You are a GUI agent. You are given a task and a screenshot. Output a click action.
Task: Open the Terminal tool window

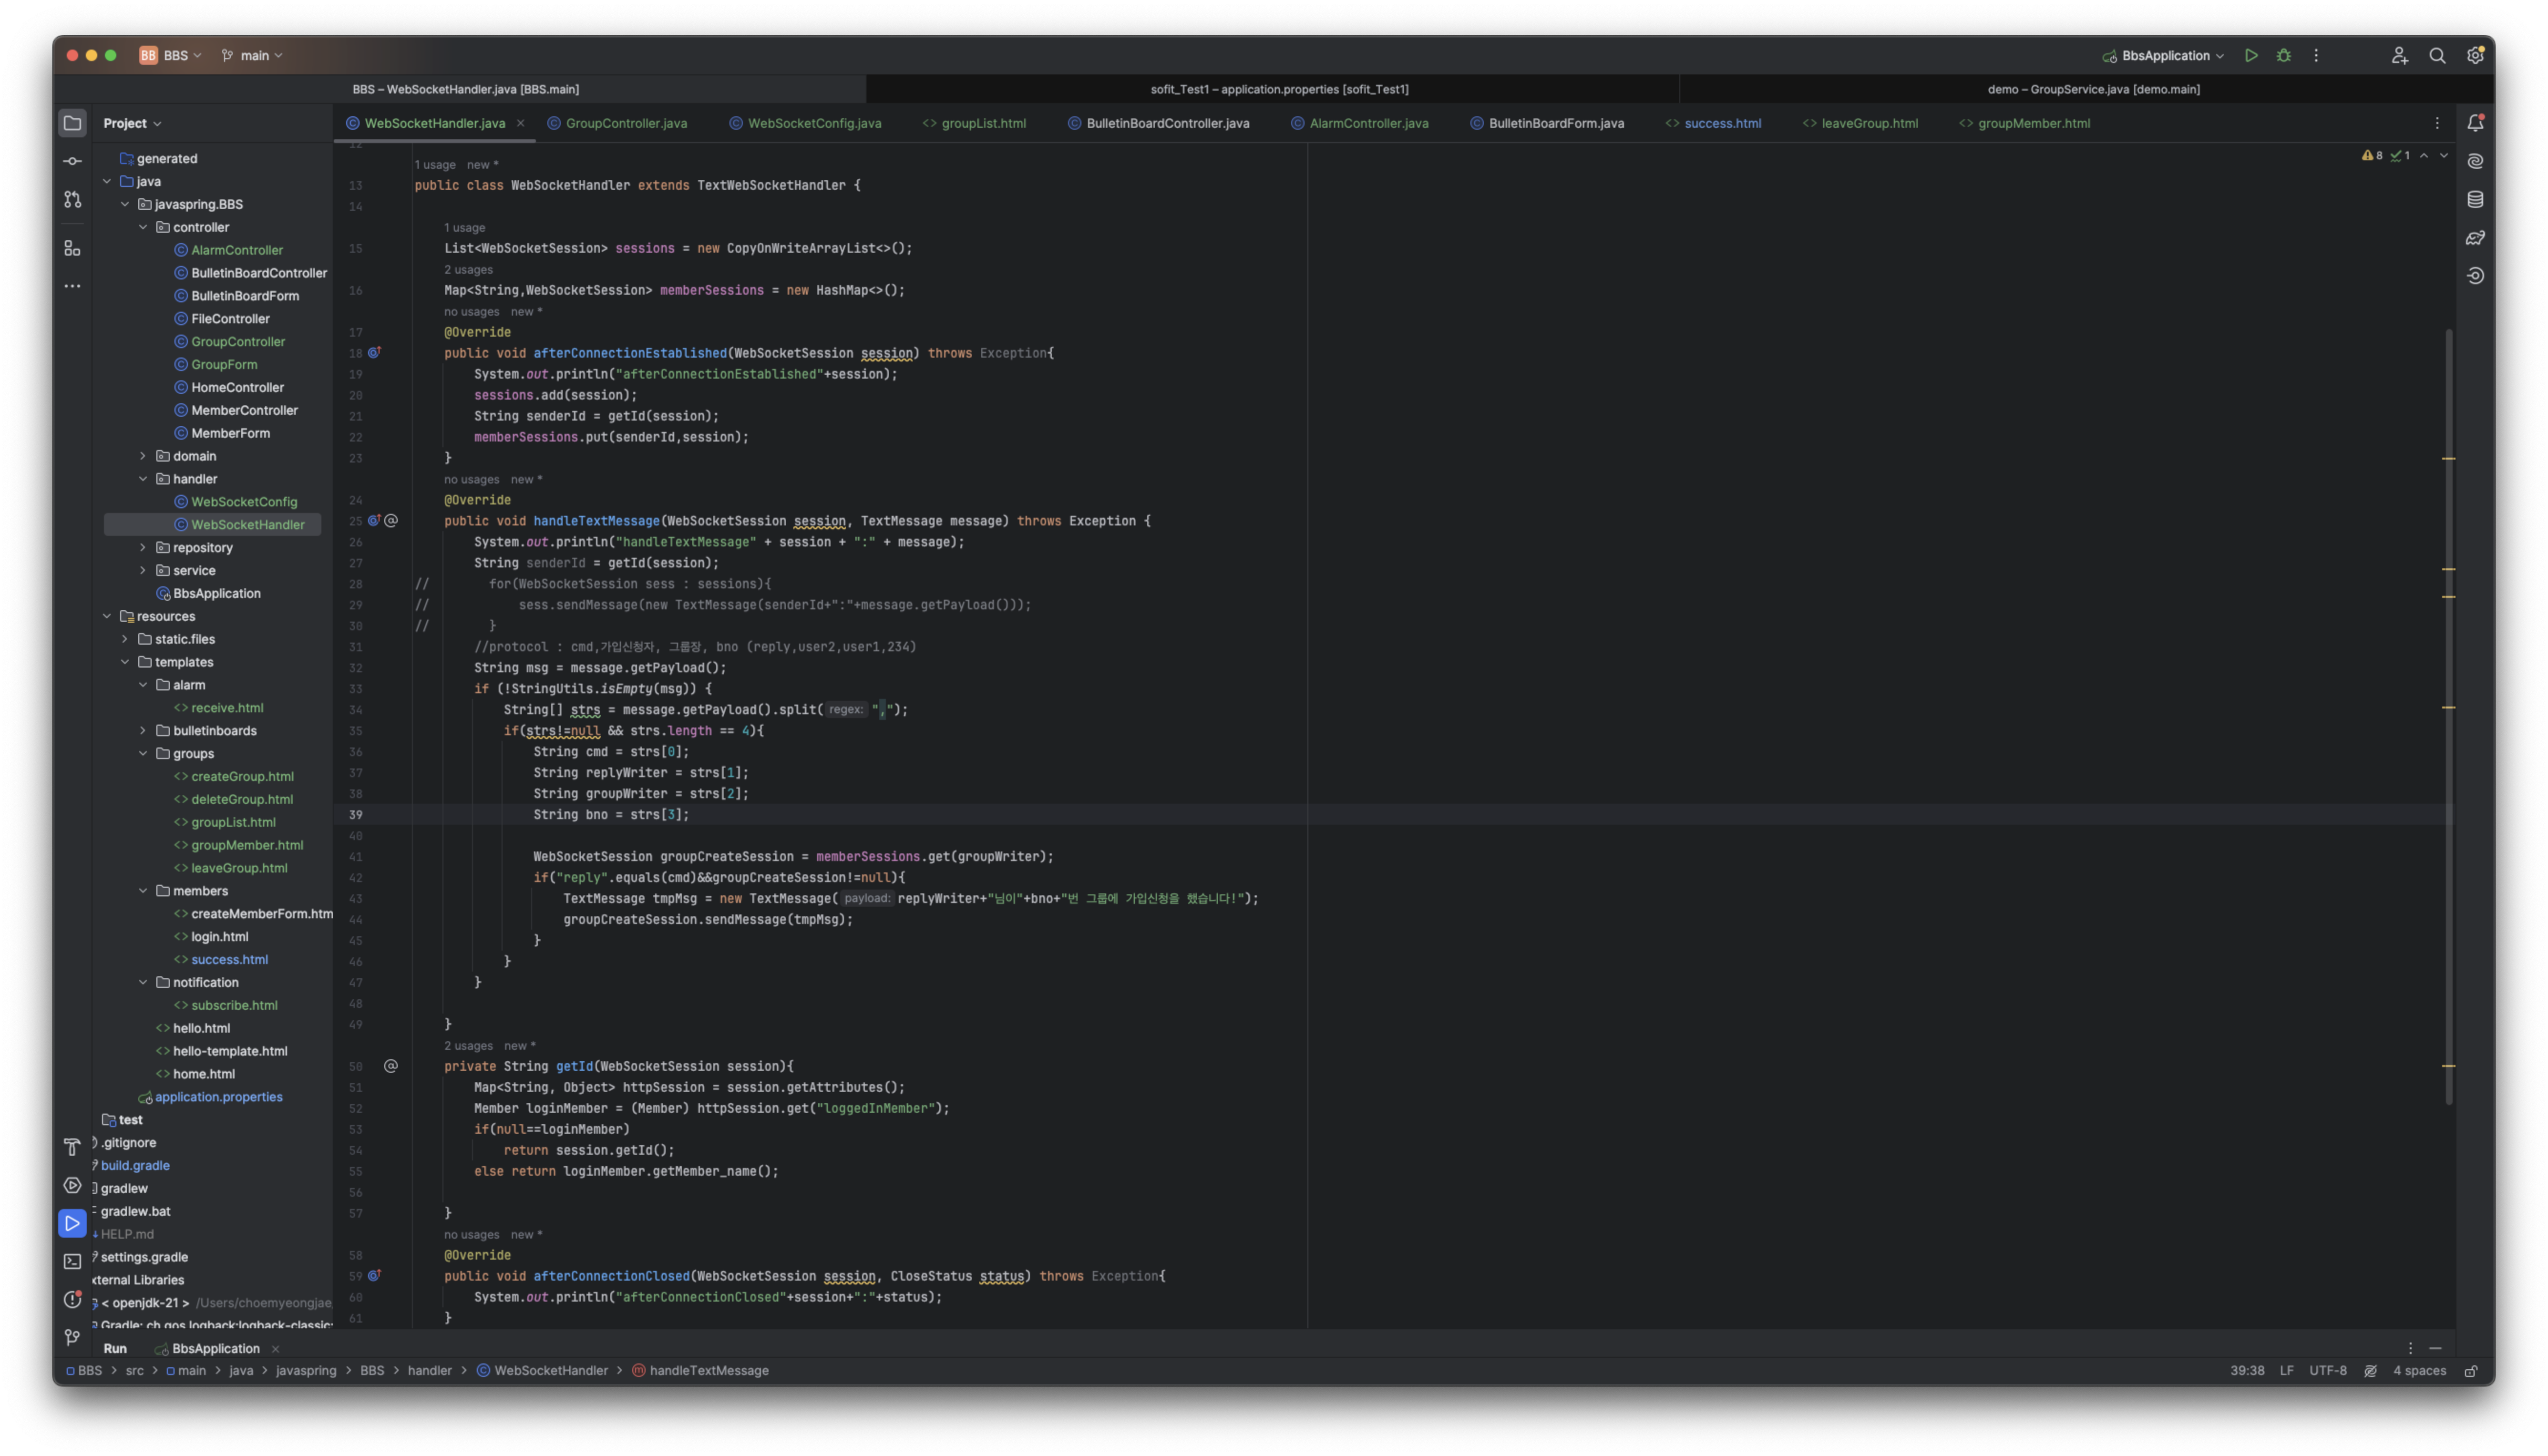click(x=72, y=1261)
